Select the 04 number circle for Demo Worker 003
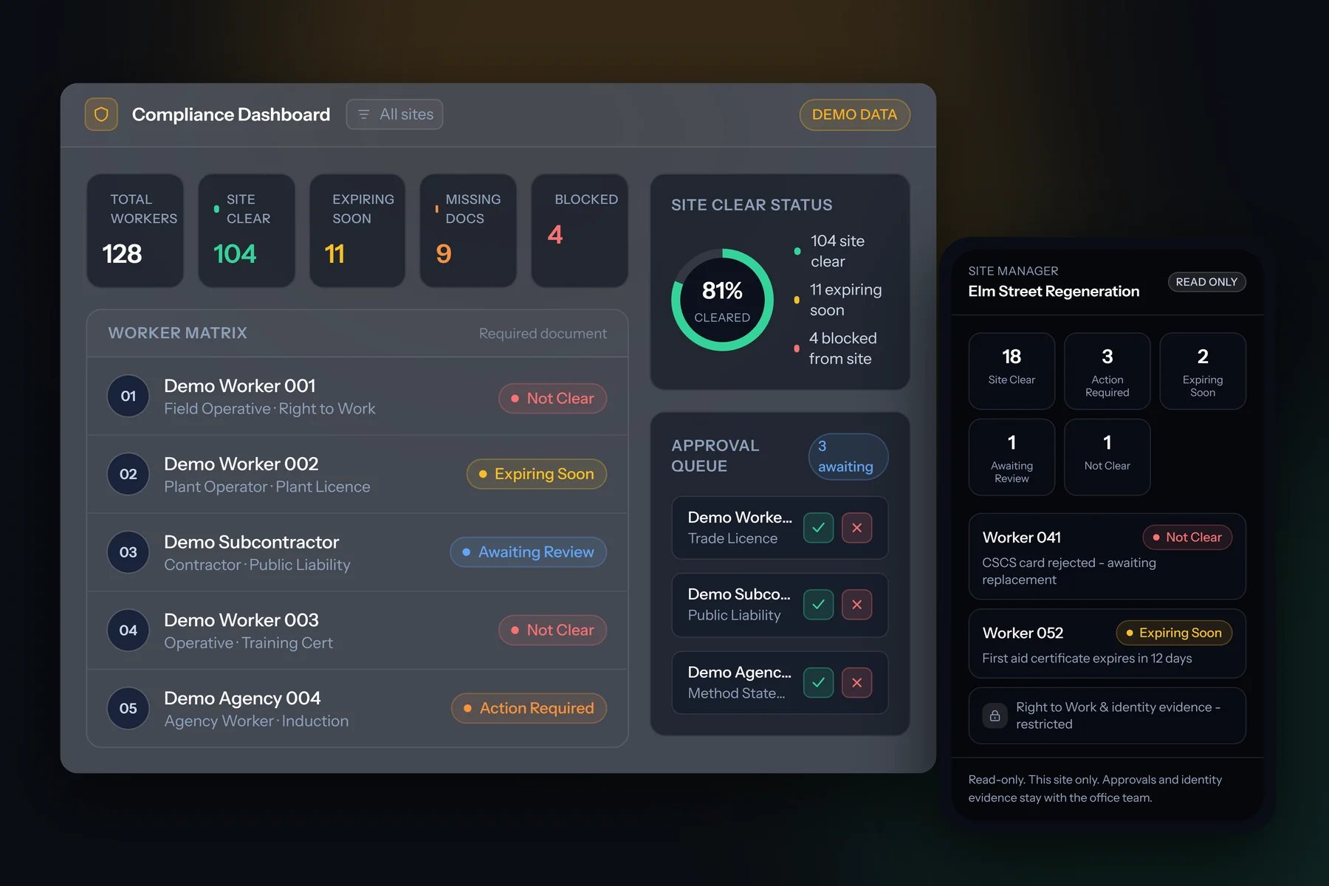This screenshot has height=886, width=1329. click(128, 631)
